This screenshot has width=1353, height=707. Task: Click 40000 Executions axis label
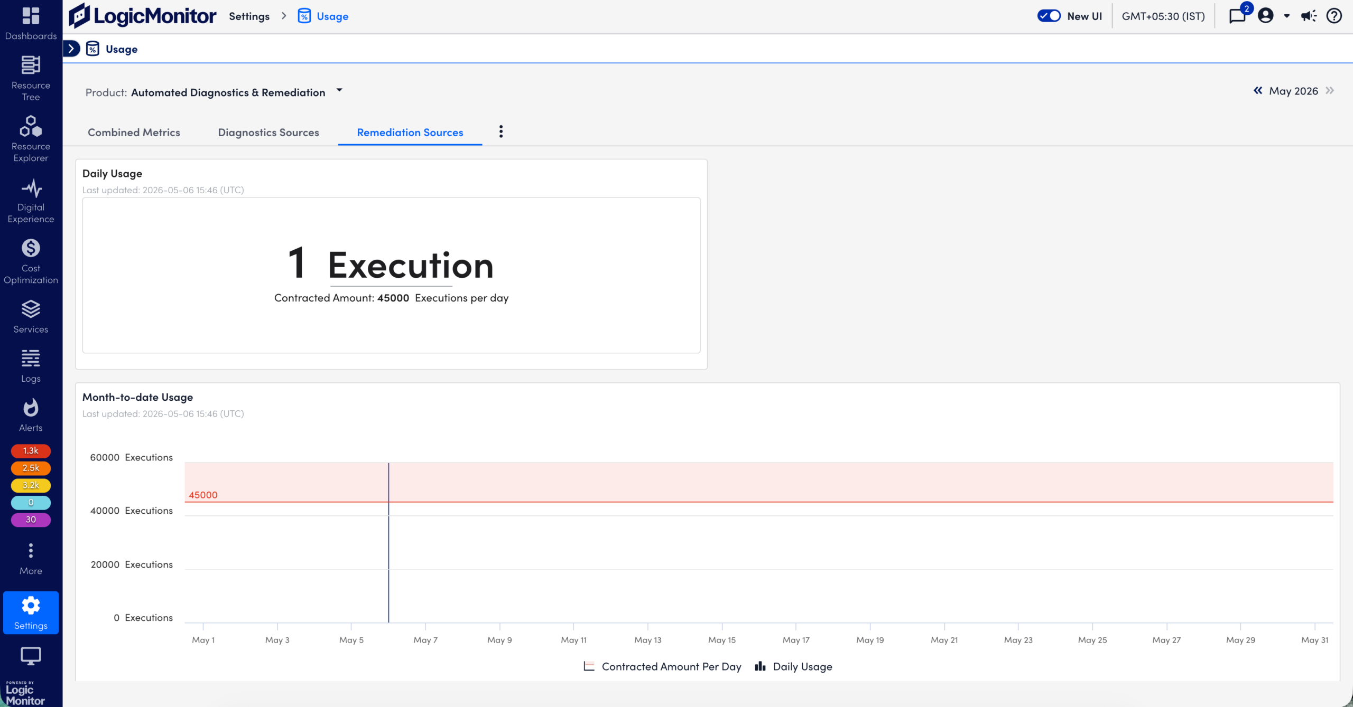coord(131,511)
